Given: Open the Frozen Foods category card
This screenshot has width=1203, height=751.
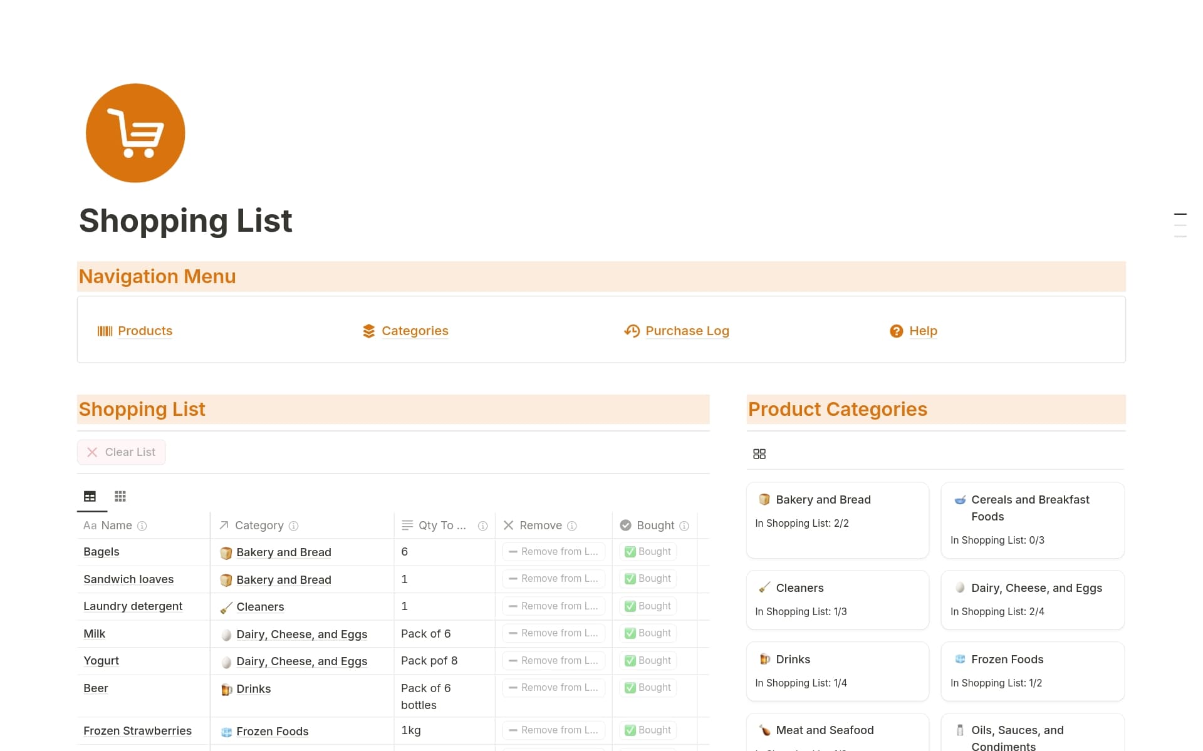Looking at the screenshot, I should tap(1033, 671).
